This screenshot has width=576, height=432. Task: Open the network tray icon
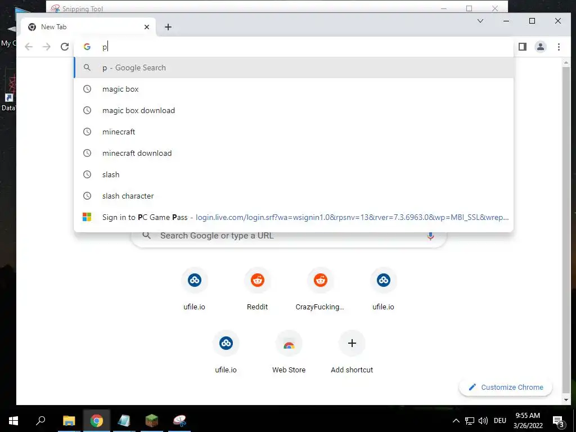[470, 421]
